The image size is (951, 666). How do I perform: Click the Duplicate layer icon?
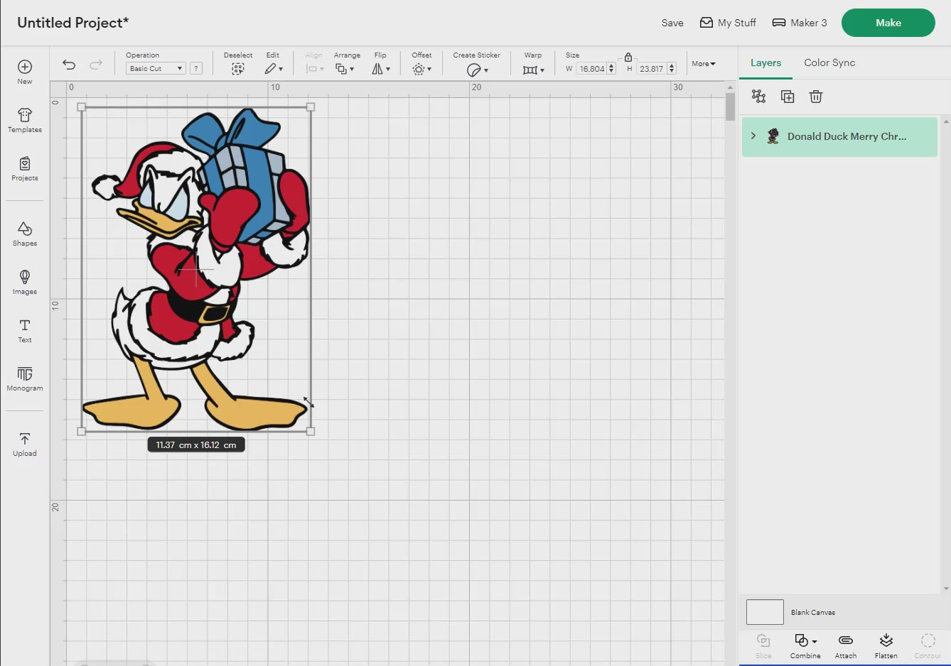(x=788, y=97)
